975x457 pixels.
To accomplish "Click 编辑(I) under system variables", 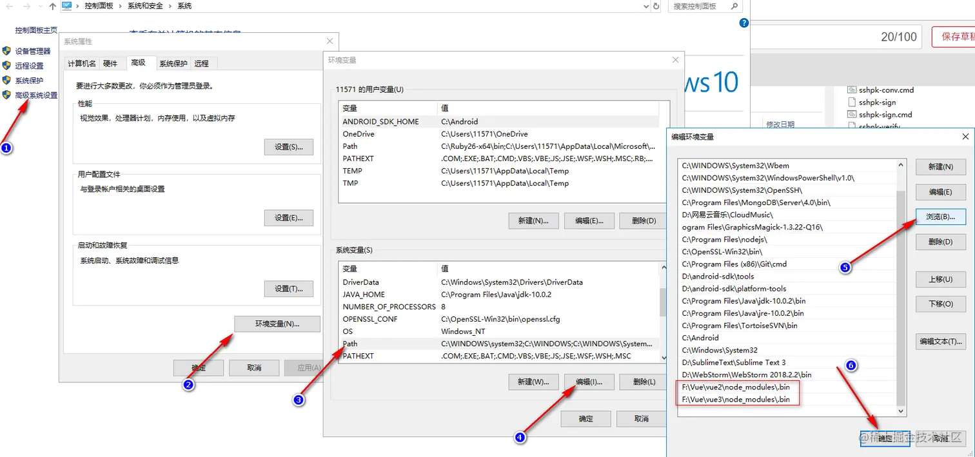I will point(589,382).
